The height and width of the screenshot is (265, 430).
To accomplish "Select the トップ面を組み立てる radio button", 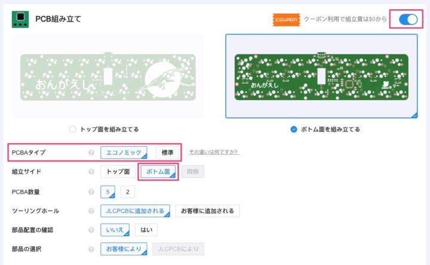I will pyautogui.click(x=73, y=129).
